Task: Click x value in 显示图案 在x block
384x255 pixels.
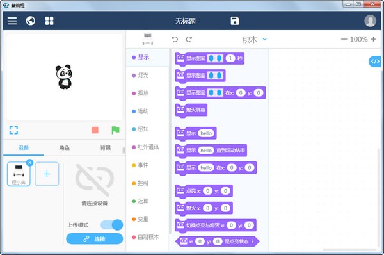Action: click(241, 93)
